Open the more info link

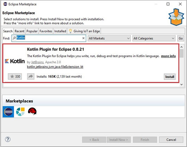(168, 56)
